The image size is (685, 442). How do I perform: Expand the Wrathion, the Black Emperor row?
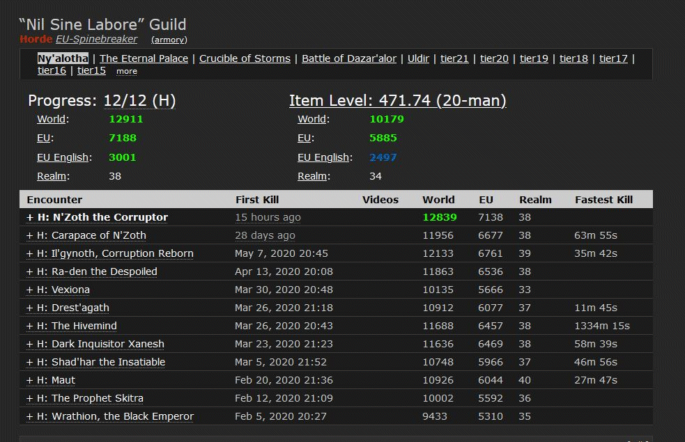(x=110, y=416)
